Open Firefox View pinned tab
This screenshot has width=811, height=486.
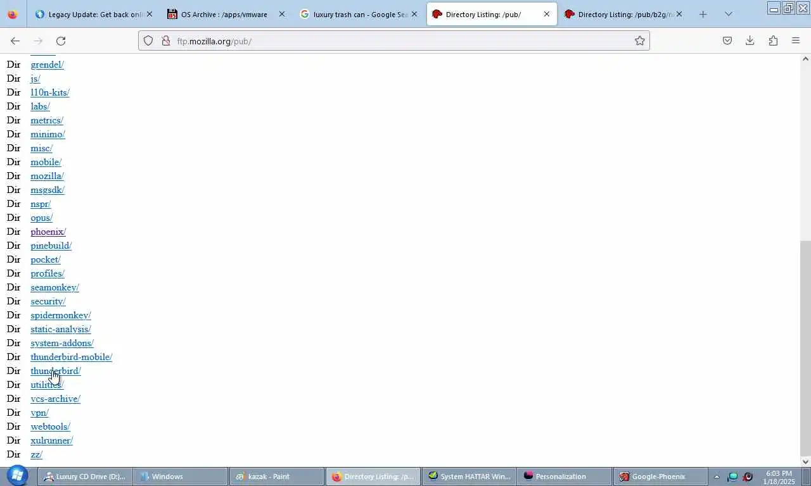tap(12, 14)
